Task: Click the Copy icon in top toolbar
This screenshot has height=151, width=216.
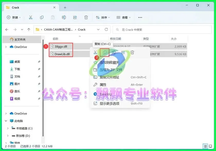Action: pos(42,17)
